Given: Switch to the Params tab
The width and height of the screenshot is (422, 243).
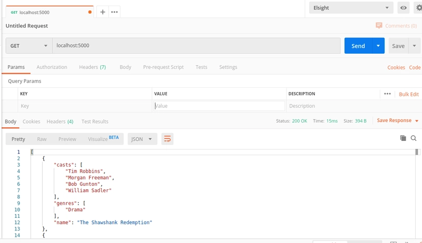Looking at the screenshot, I should 16,67.
